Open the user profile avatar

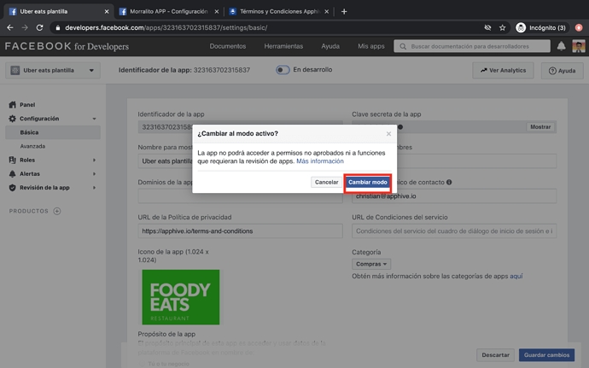click(x=578, y=46)
